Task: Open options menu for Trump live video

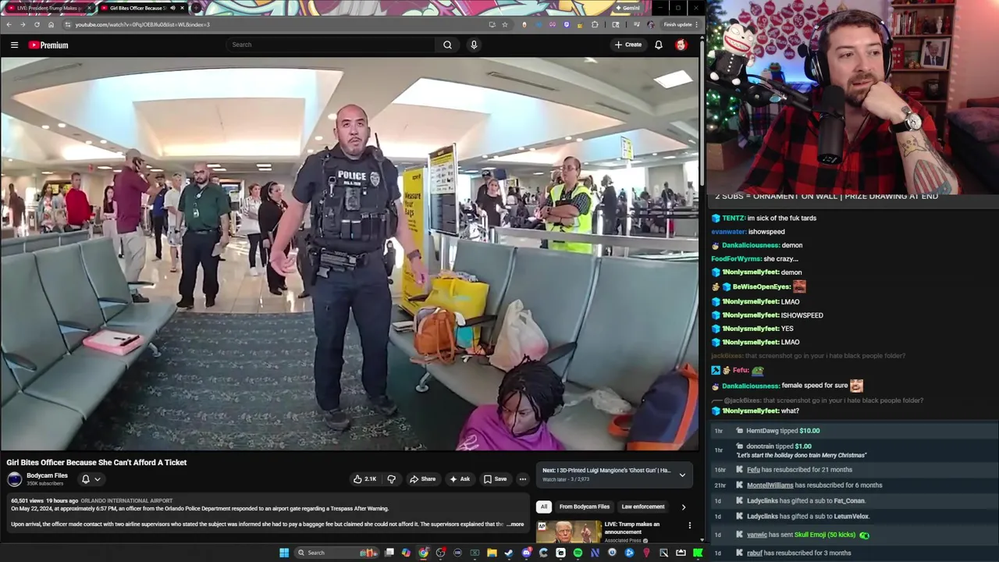Action: 689,525
